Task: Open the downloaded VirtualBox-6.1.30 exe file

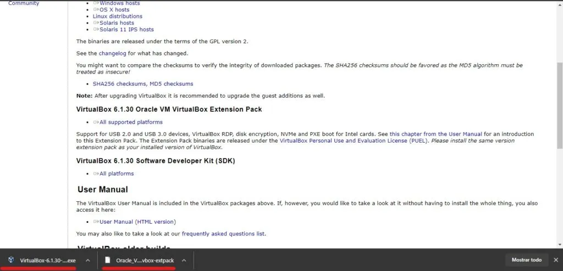Action: coord(48,260)
